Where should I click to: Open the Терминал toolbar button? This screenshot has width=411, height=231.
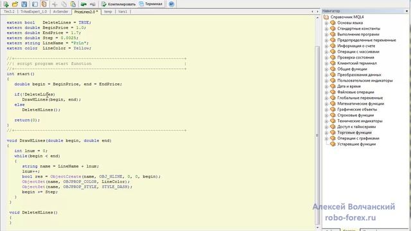pyautogui.click(x=151, y=4)
